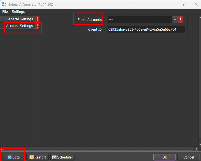Click the horizontal scrollbar right arrow
The image size is (201, 161).
tap(197, 149)
